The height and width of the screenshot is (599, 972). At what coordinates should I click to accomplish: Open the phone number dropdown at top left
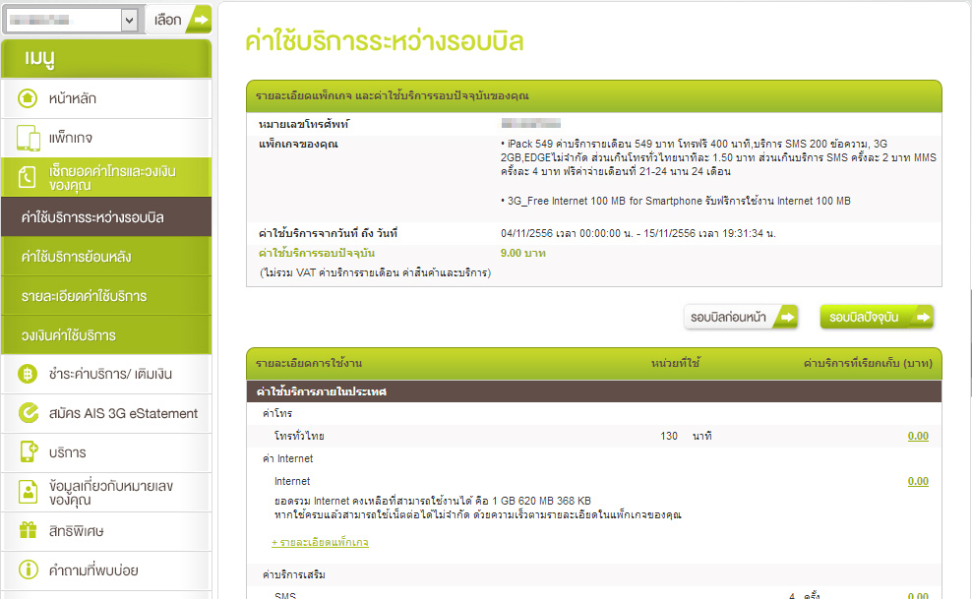click(x=71, y=20)
